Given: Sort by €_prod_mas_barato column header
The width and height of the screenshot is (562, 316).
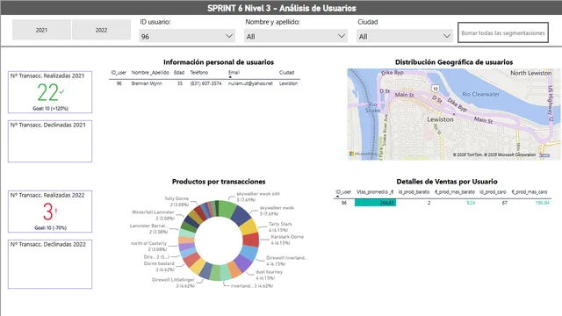Looking at the screenshot, I should 455,192.
